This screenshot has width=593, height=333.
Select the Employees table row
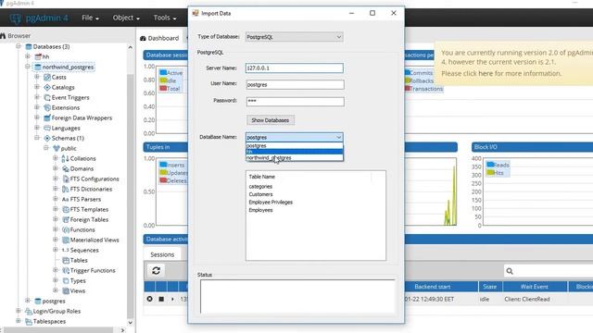pos(260,210)
